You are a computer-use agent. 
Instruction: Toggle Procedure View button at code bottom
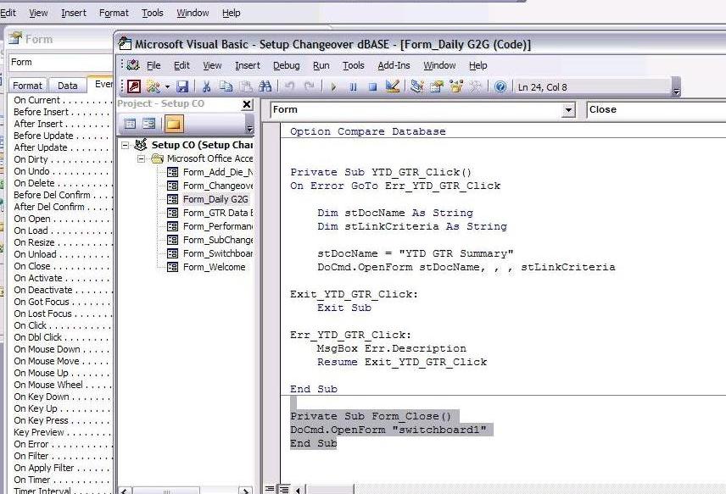(x=269, y=489)
